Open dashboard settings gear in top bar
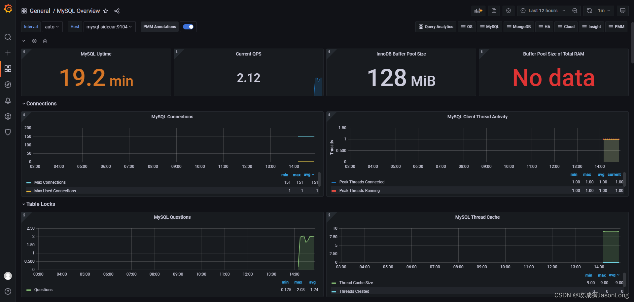 (x=509, y=11)
